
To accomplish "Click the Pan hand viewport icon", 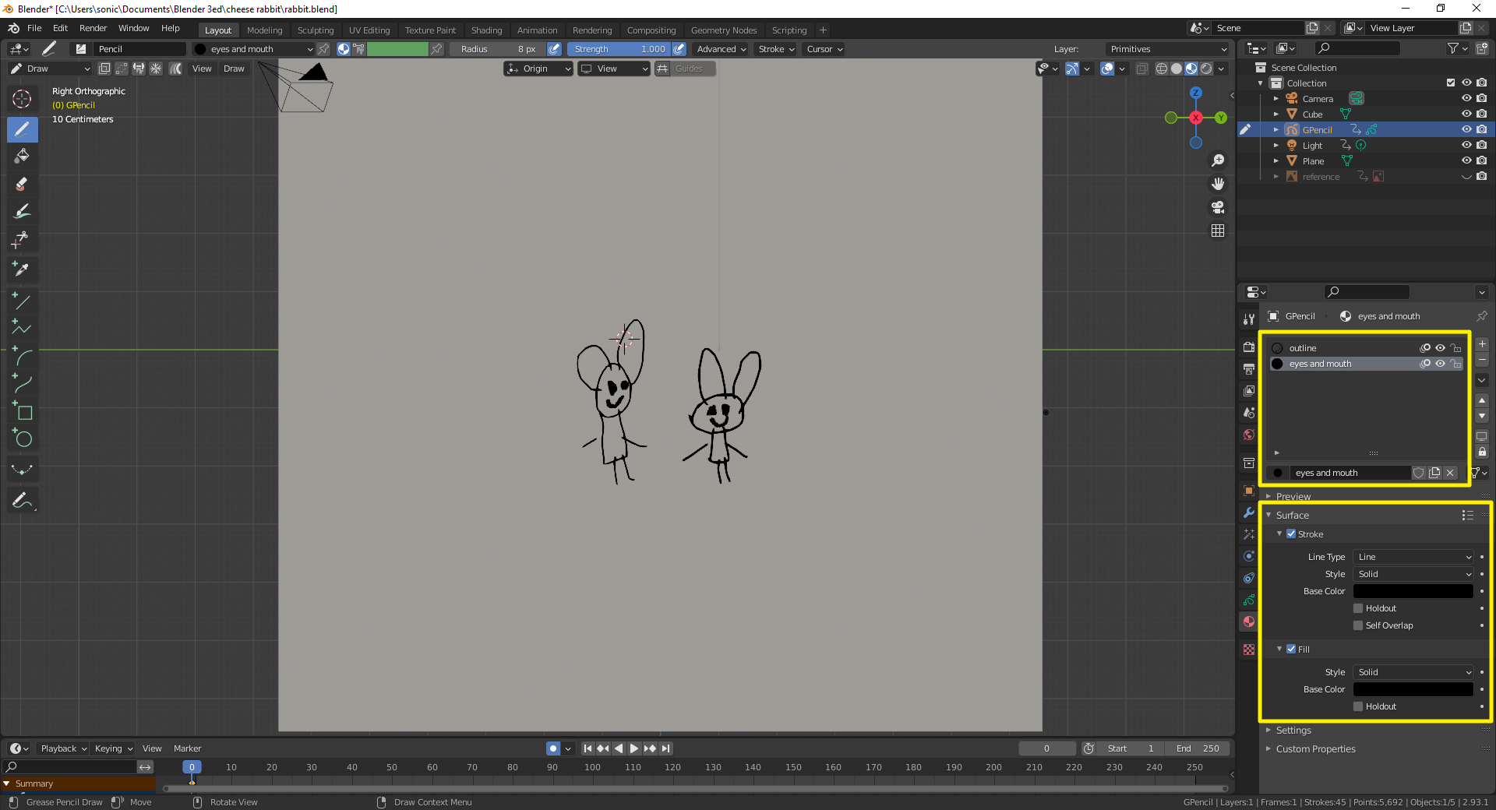I will (1218, 184).
